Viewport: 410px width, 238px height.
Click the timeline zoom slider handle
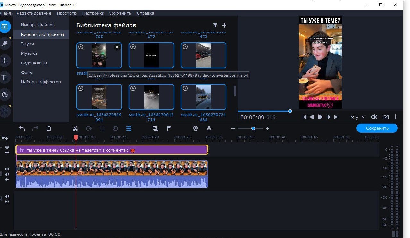(x=253, y=128)
